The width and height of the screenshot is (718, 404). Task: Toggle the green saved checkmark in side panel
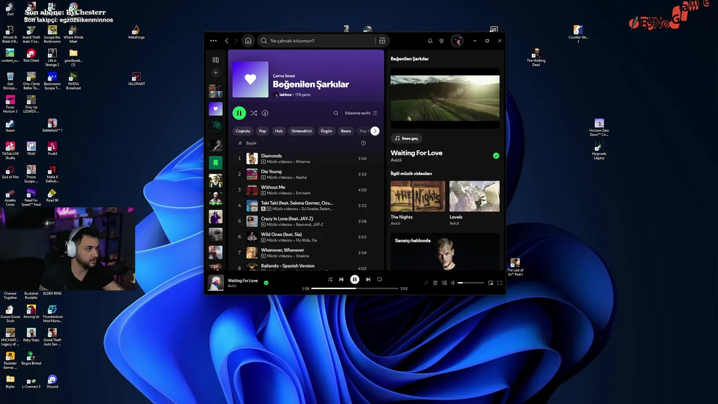pyautogui.click(x=496, y=155)
